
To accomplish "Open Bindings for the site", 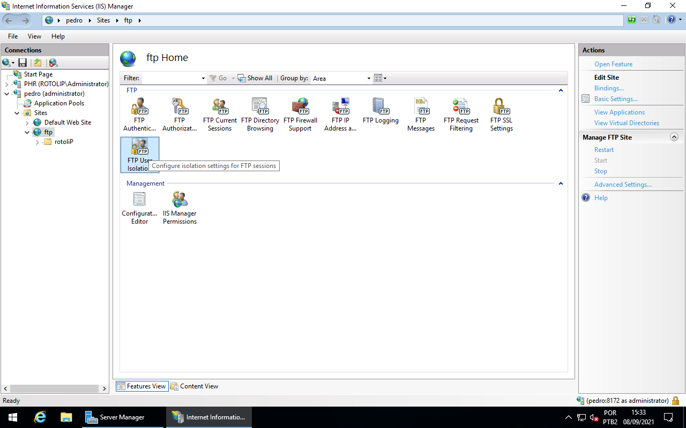I will click(609, 88).
